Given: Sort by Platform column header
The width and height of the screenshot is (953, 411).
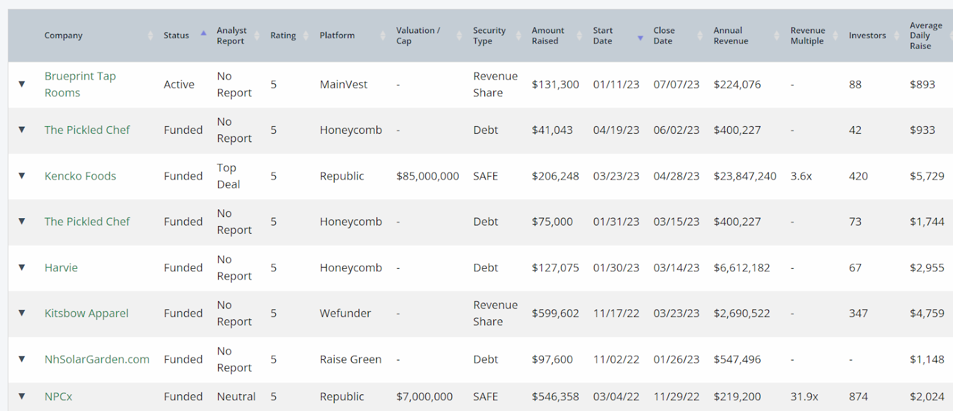Looking at the screenshot, I should tap(337, 36).
